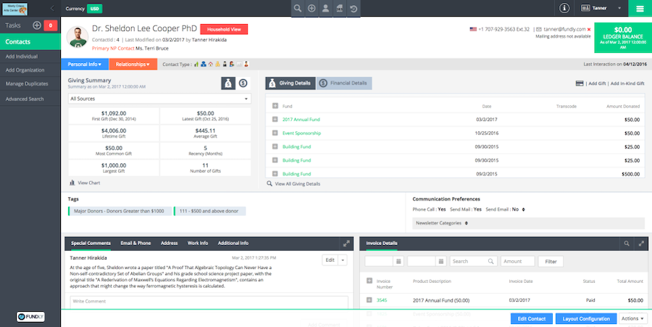Add a new task with the plus icon

37,25
